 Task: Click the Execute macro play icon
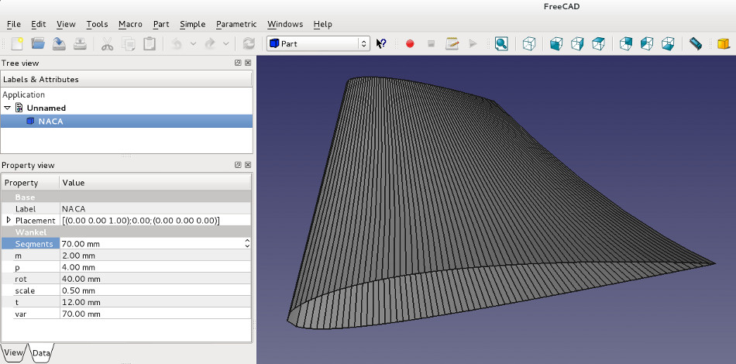pyautogui.click(x=473, y=43)
